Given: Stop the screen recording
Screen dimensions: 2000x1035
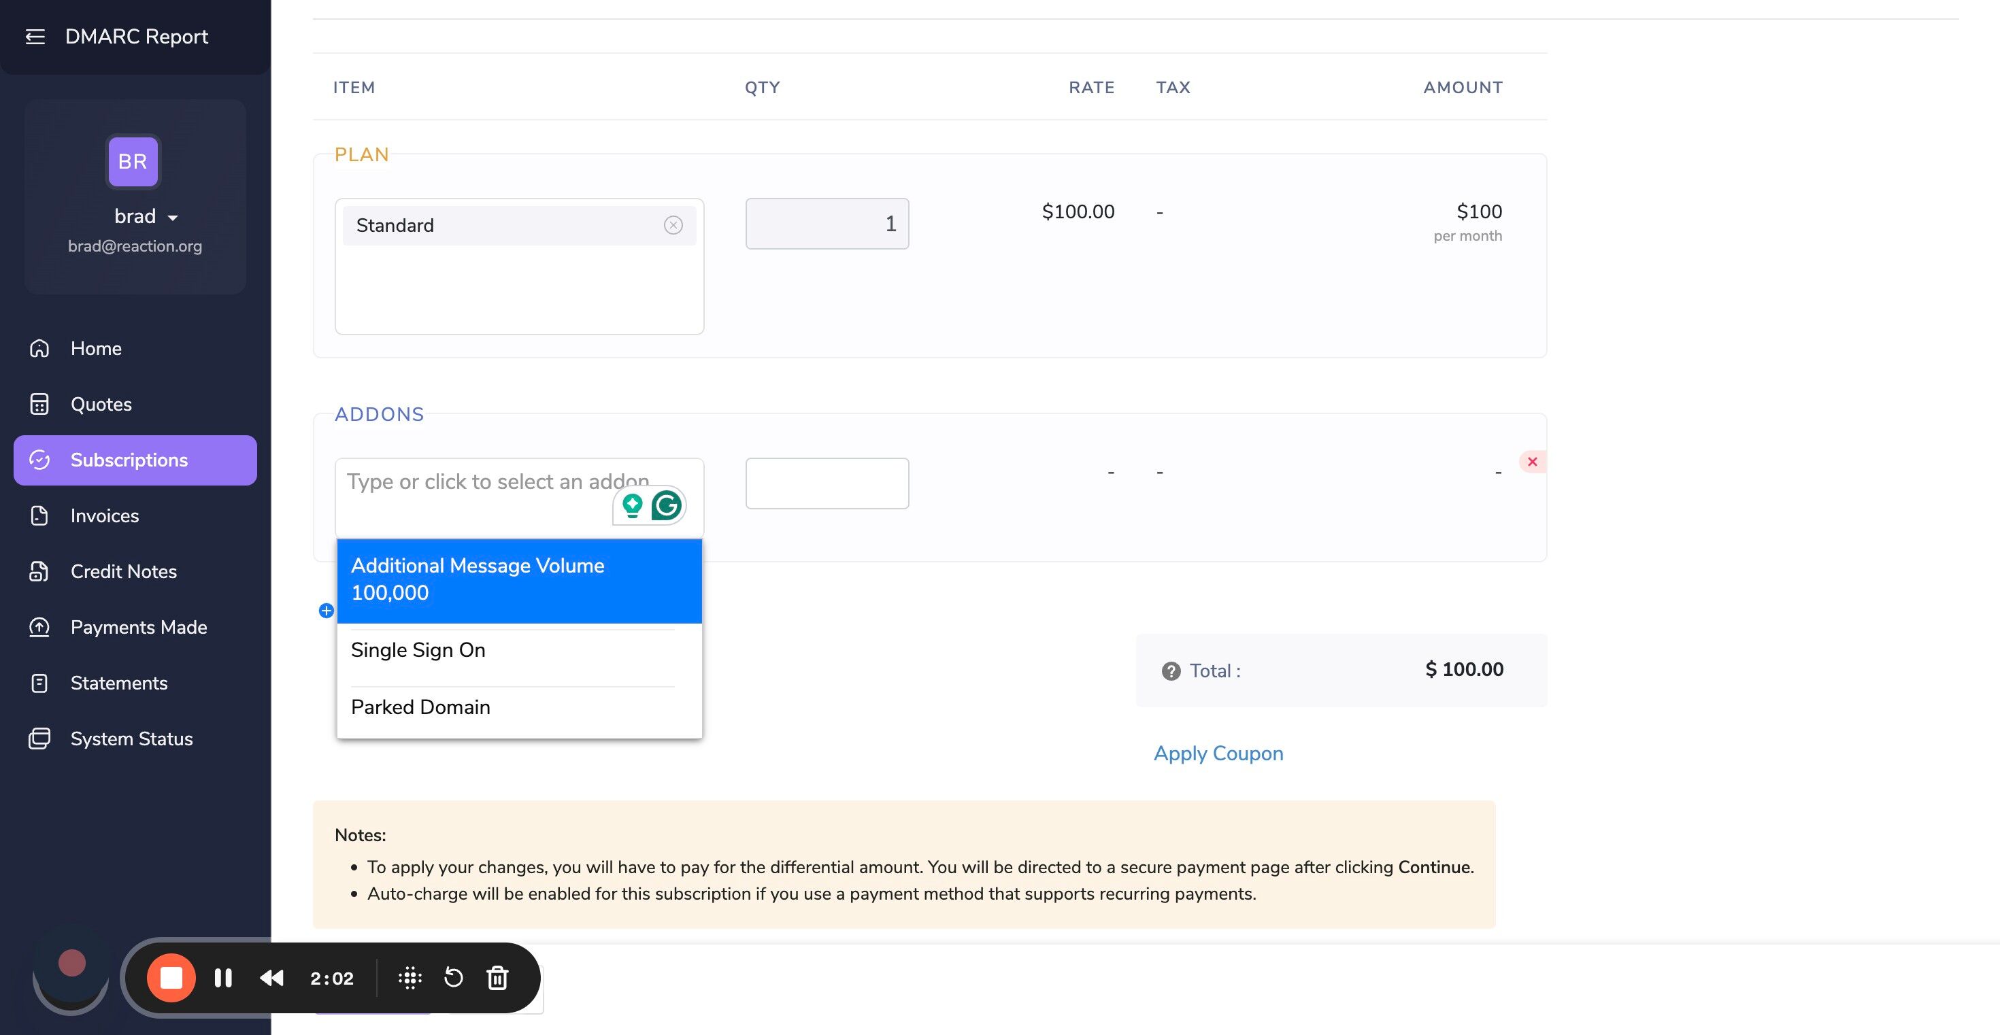Looking at the screenshot, I should click(x=171, y=978).
